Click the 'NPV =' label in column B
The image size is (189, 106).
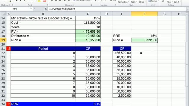pyautogui.click(x=43, y=40)
